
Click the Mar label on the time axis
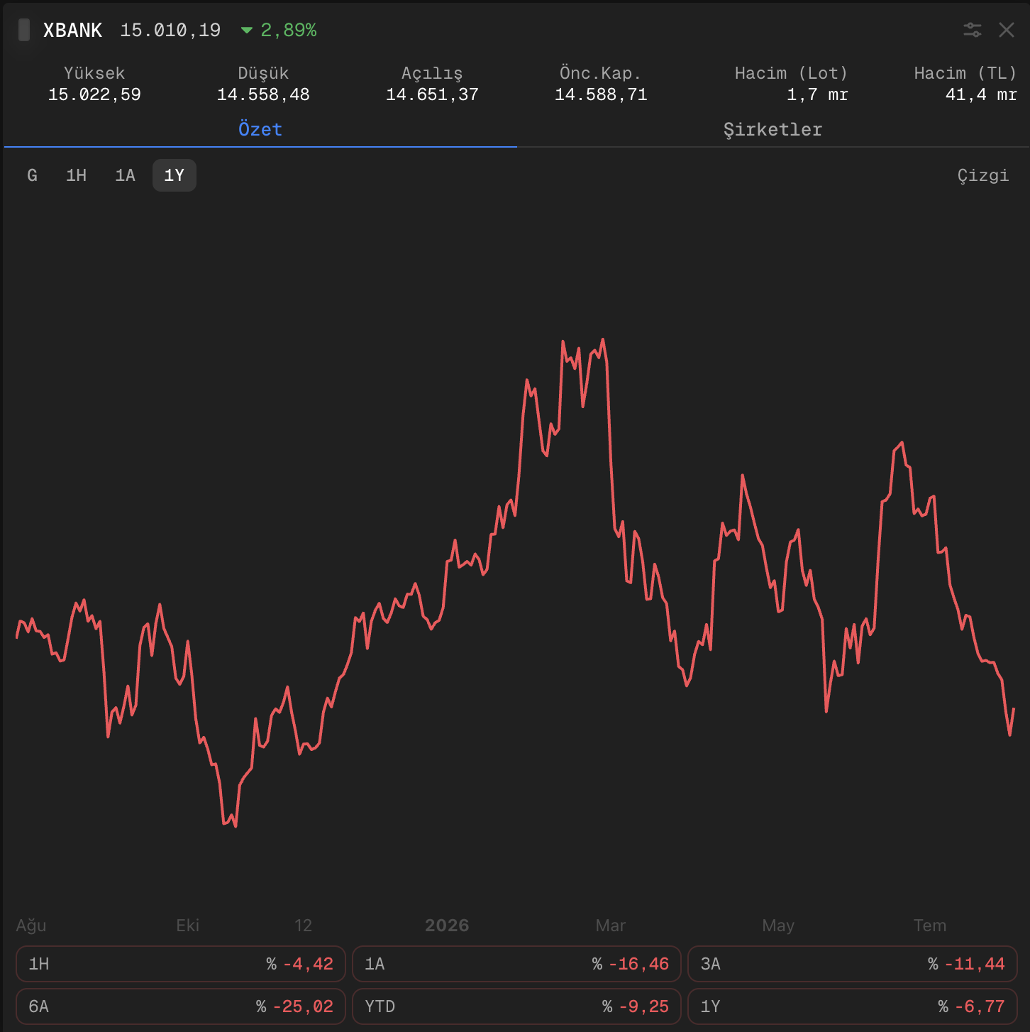(611, 926)
